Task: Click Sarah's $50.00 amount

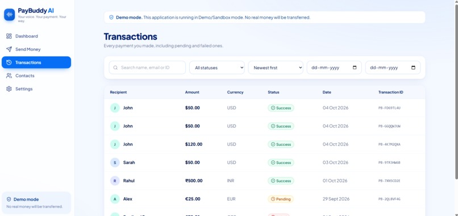Action: pyautogui.click(x=193, y=162)
